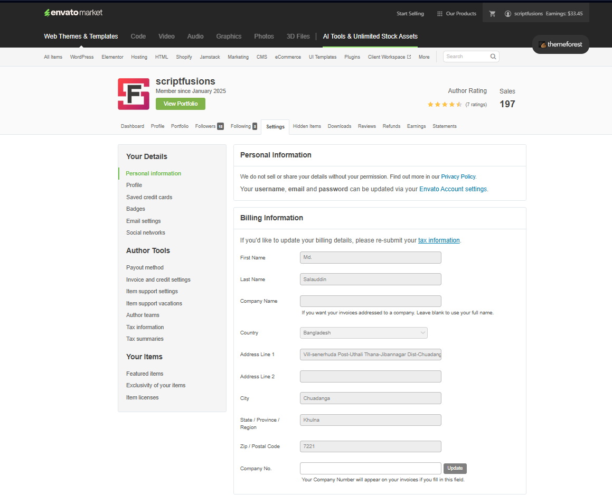Image resolution: width=612 pixels, height=503 pixels.
Task: Open Email settings sidebar item
Action: coord(143,221)
